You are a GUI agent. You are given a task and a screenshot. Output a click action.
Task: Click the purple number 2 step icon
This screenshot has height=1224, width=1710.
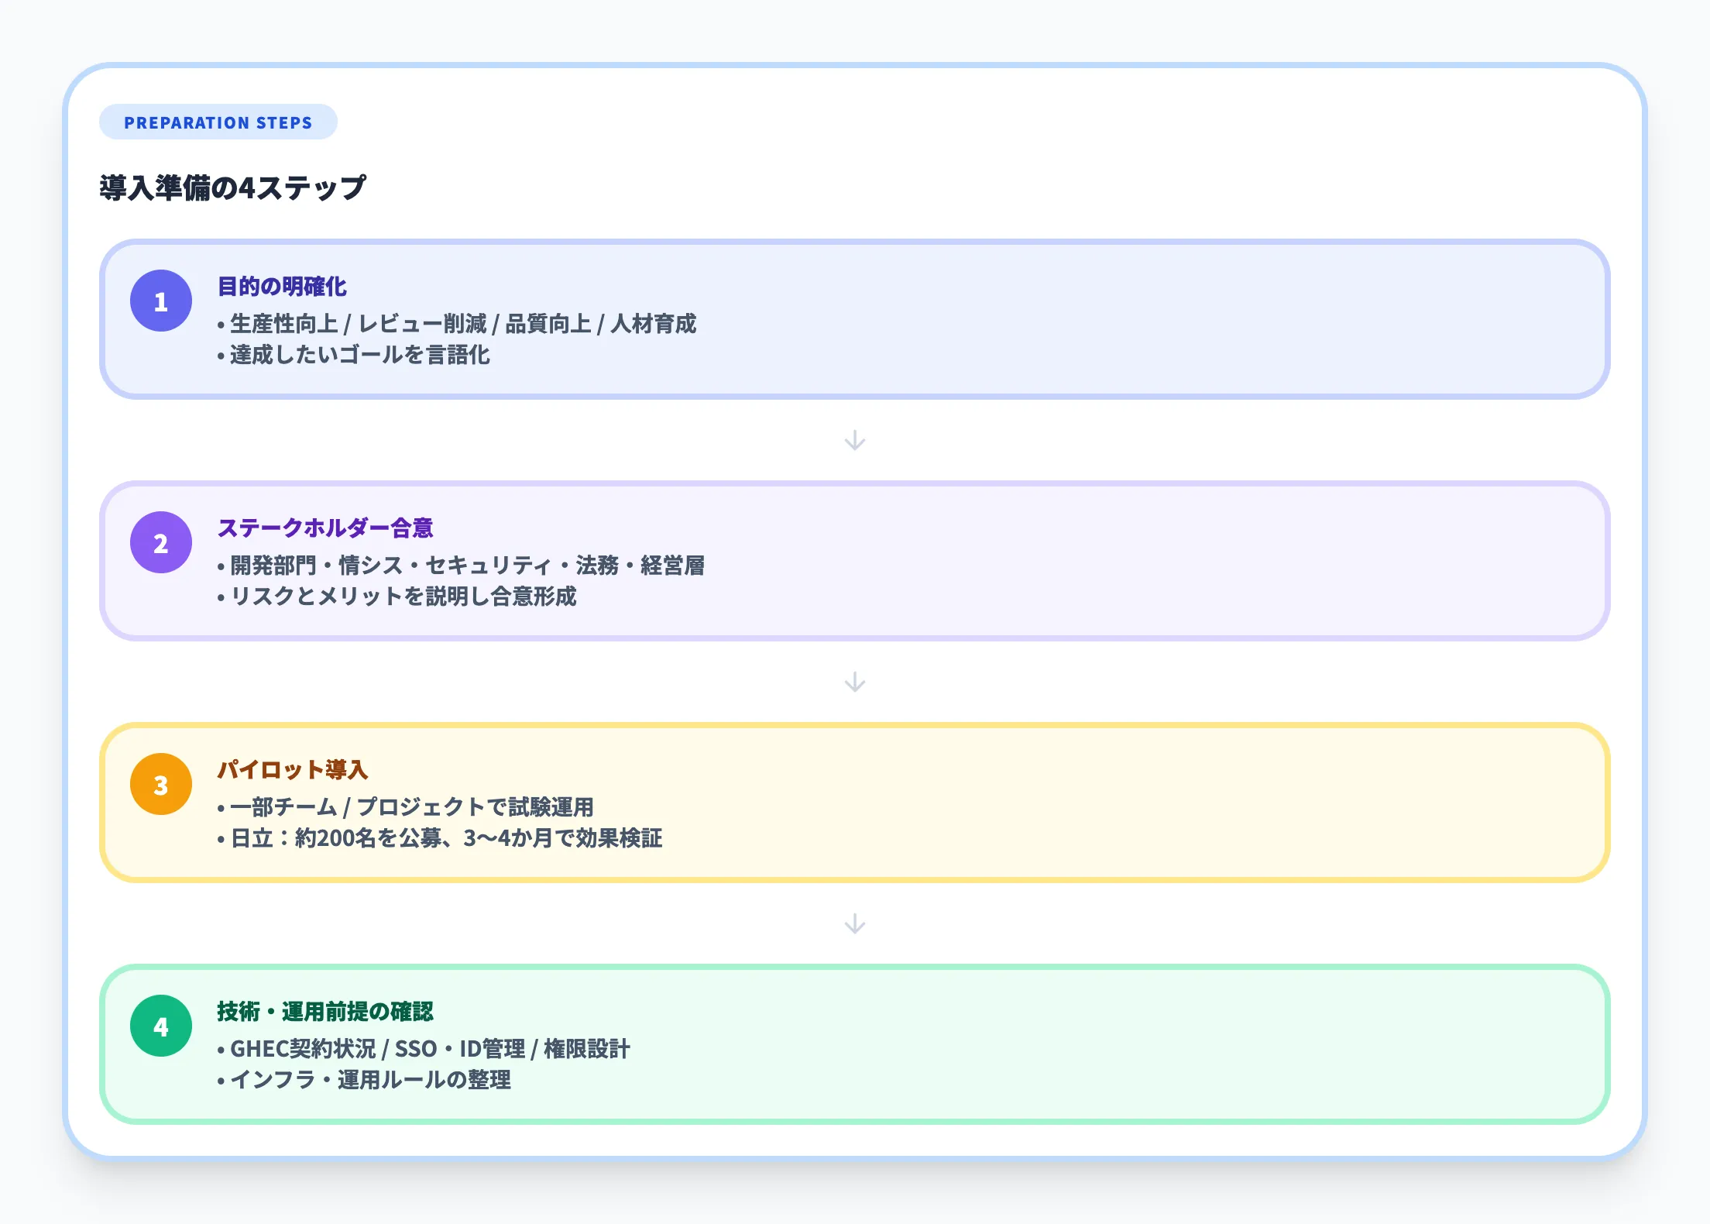point(162,544)
